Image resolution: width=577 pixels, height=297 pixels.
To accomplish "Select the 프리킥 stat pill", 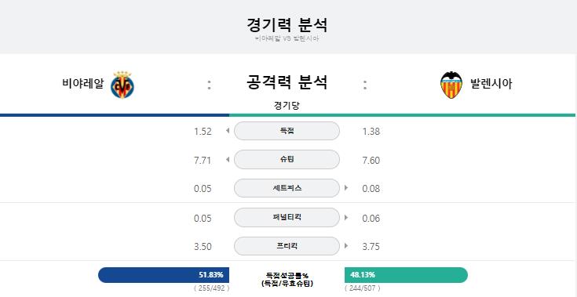I will pos(287,246).
